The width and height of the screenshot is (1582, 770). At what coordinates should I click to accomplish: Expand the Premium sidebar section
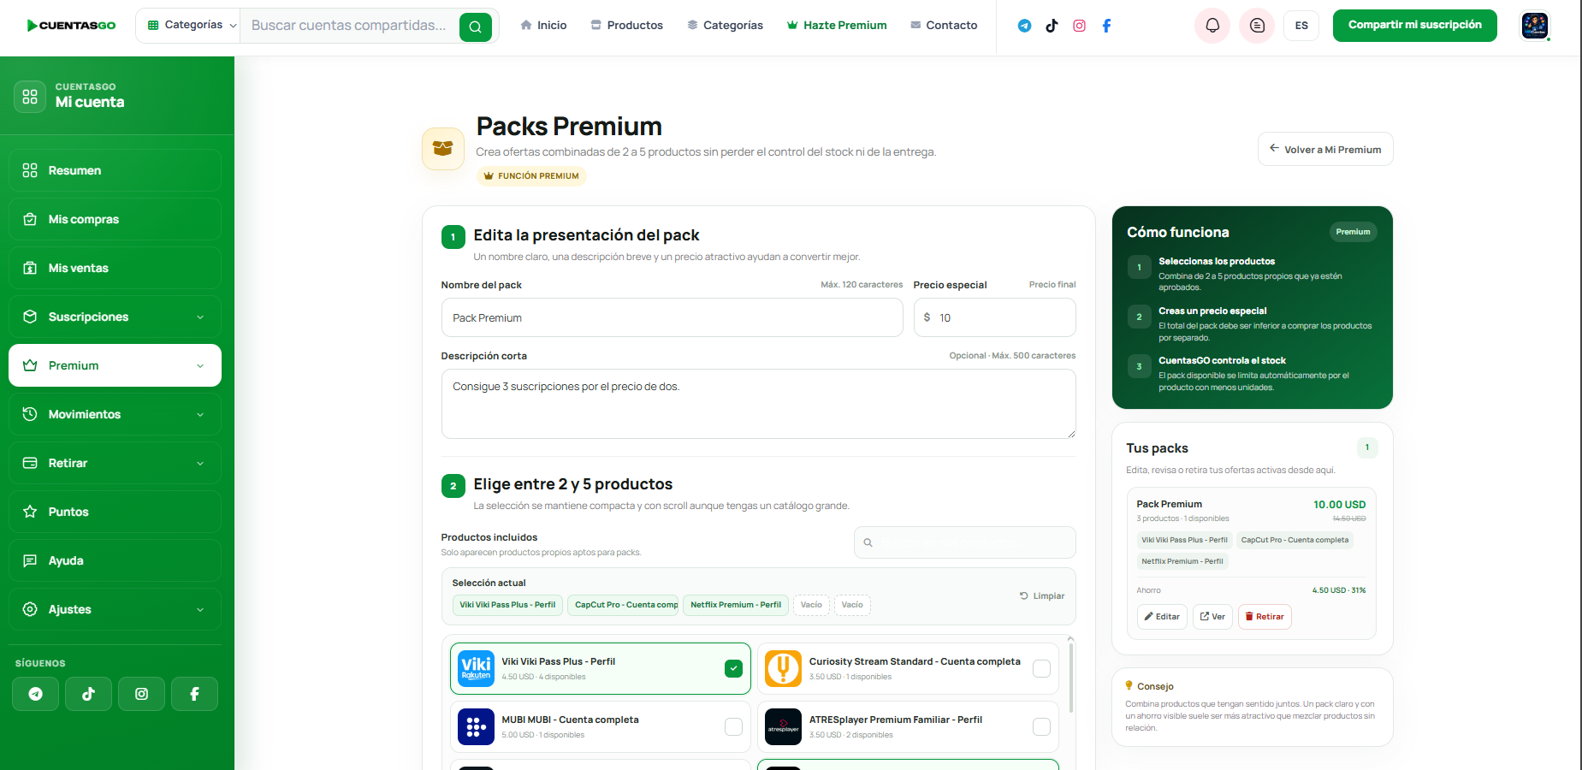115,365
